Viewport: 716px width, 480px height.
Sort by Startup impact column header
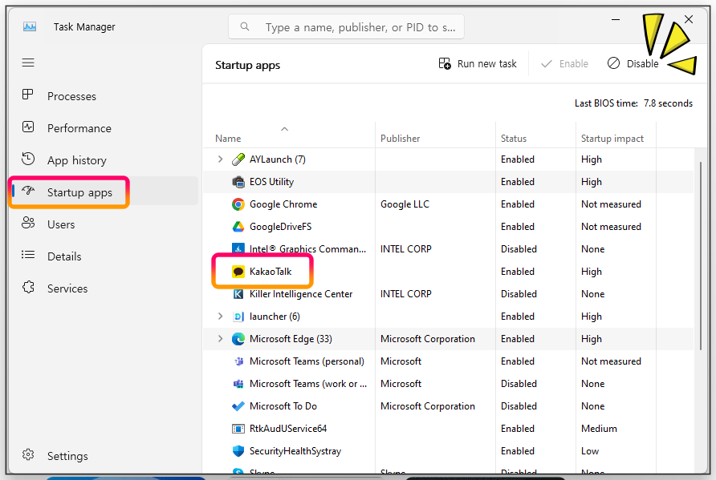(x=612, y=139)
